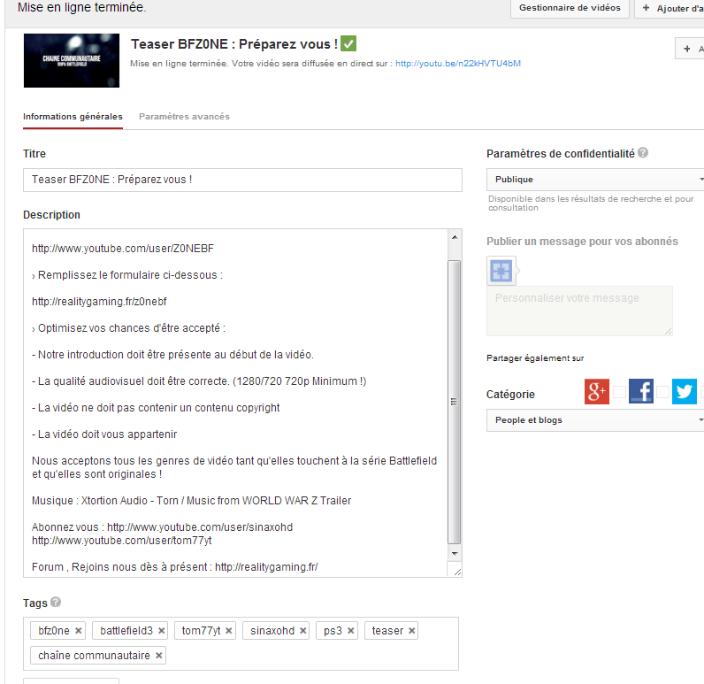Select the description scrollbar thumb
Screen dimensions: 704x684
coord(455,402)
